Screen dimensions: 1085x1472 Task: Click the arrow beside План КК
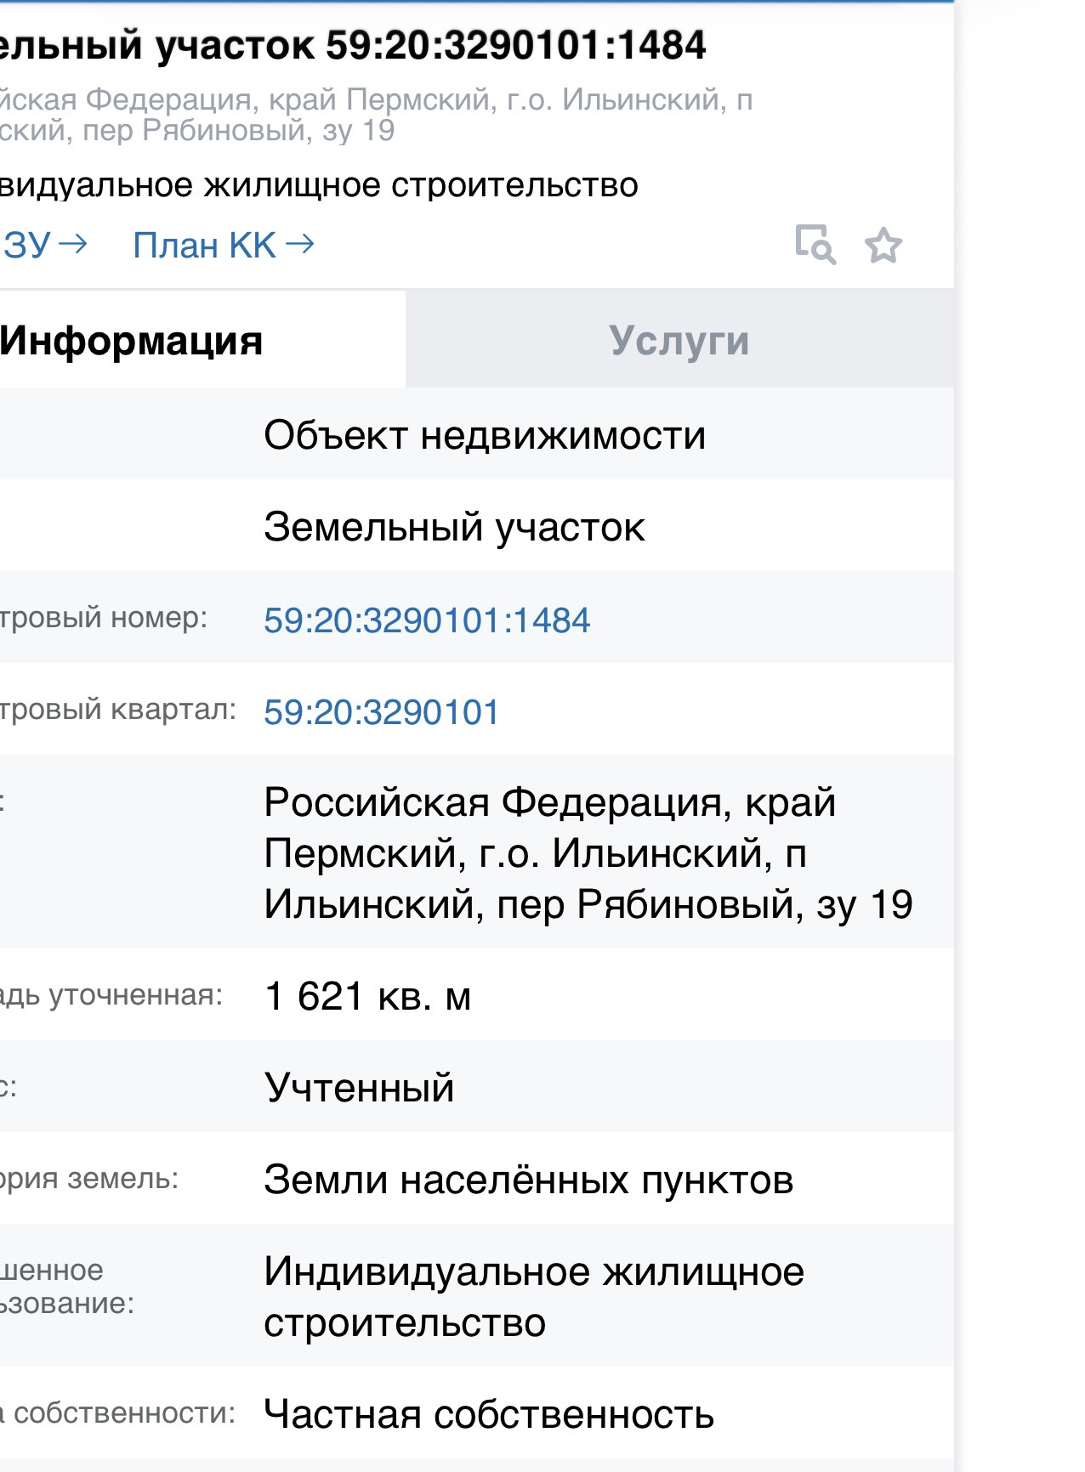[299, 245]
